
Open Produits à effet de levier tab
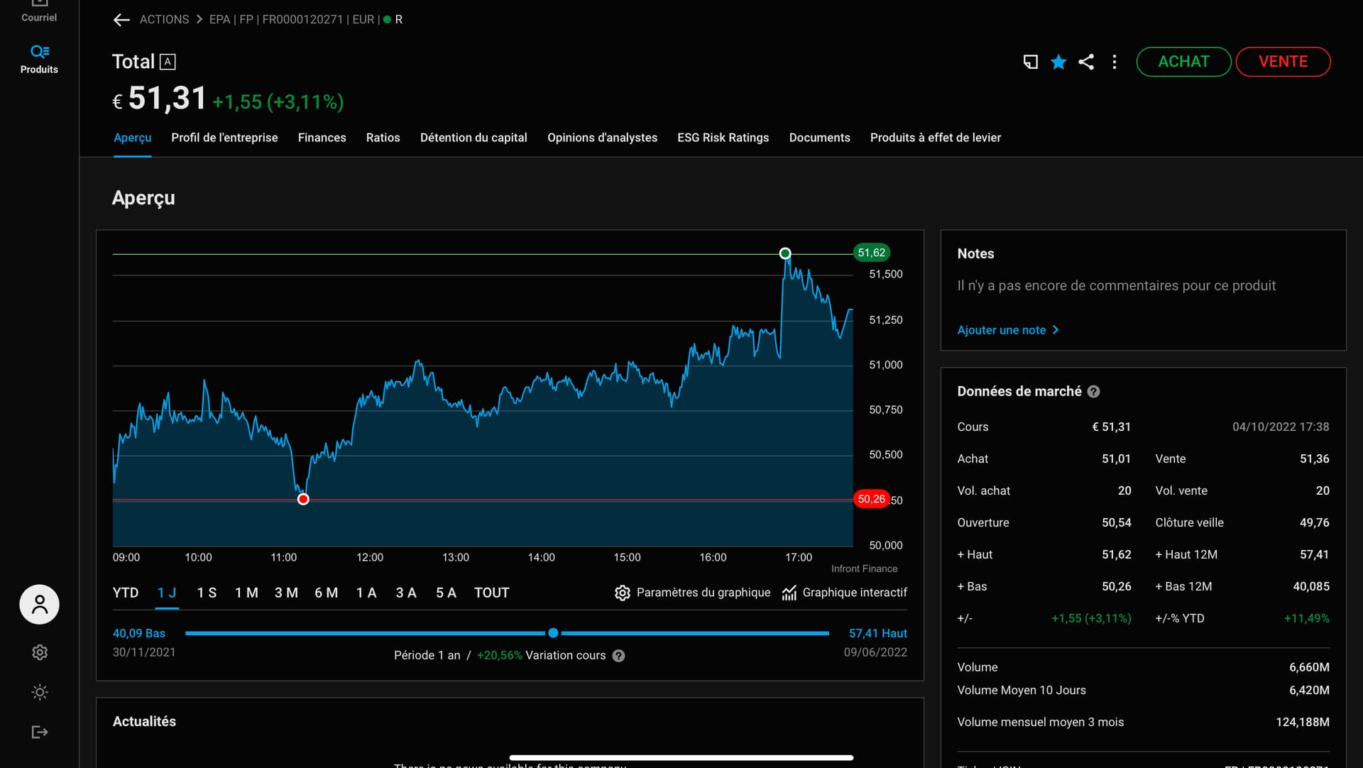click(935, 138)
